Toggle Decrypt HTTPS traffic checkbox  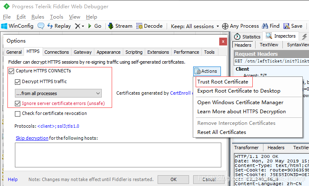(17, 82)
